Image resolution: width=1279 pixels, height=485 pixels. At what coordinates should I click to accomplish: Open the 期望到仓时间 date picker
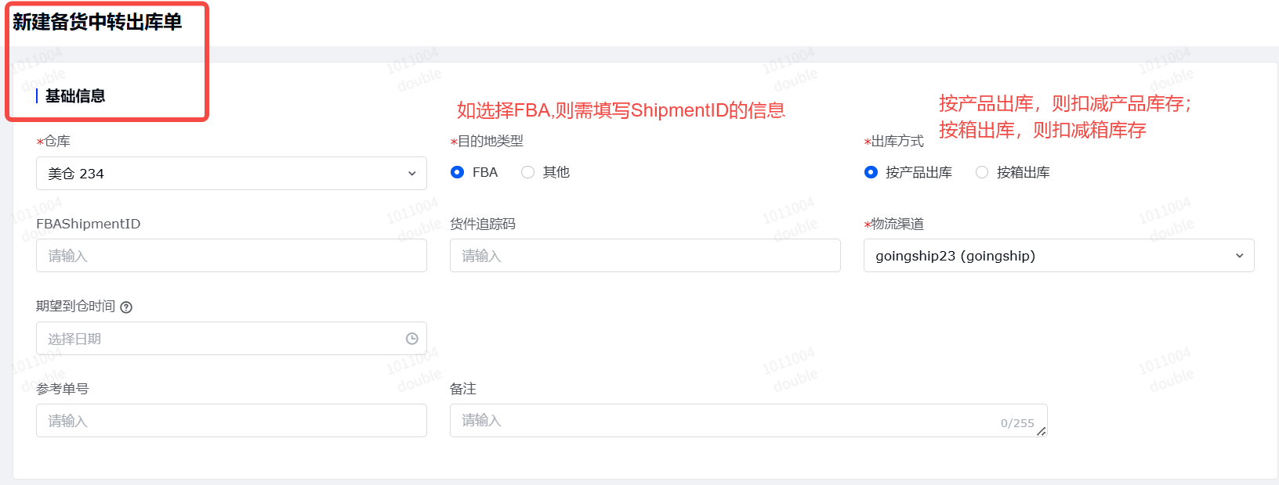click(219, 339)
